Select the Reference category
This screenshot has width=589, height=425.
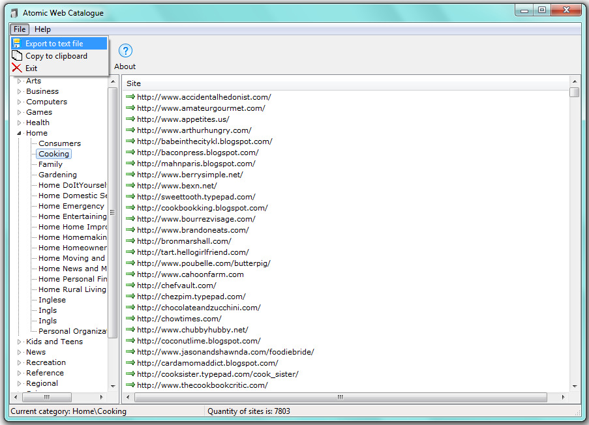[x=45, y=373]
